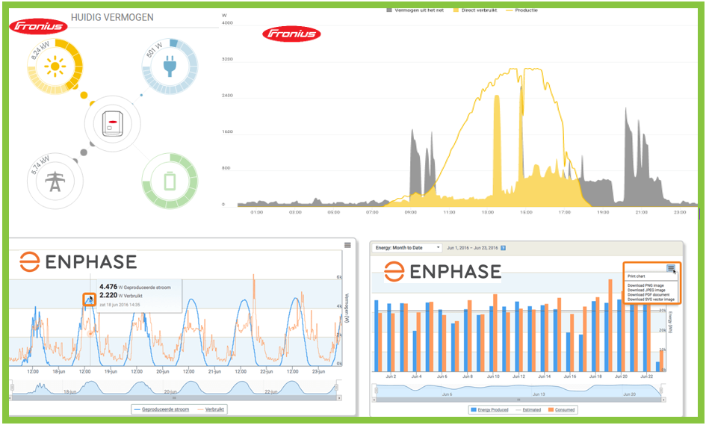Click the '8.24 kW' production value
This screenshot has width=706, height=425.
tap(40, 52)
